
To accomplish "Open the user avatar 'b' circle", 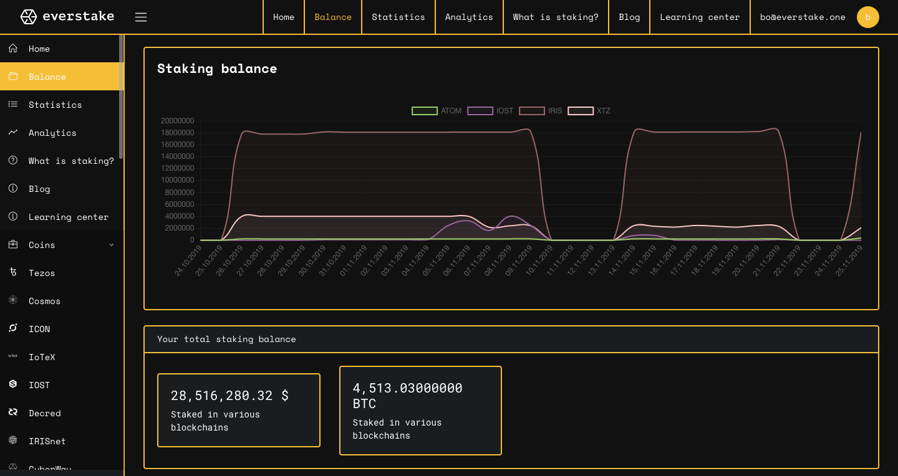I will 868,17.
